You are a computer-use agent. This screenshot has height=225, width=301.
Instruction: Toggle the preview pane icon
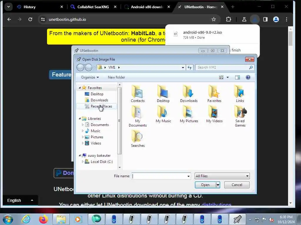[x=237, y=77]
